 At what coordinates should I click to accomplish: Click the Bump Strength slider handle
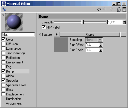(x=83, y=22)
